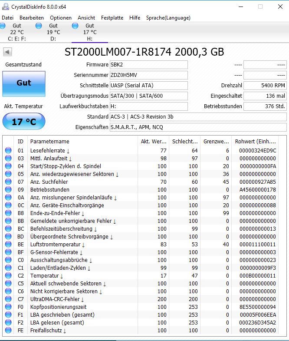The height and width of the screenshot is (341, 289).
Task: Click status icon of Anz. Geräte-Einschaltvorgänge row
Action: click(x=8, y=205)
